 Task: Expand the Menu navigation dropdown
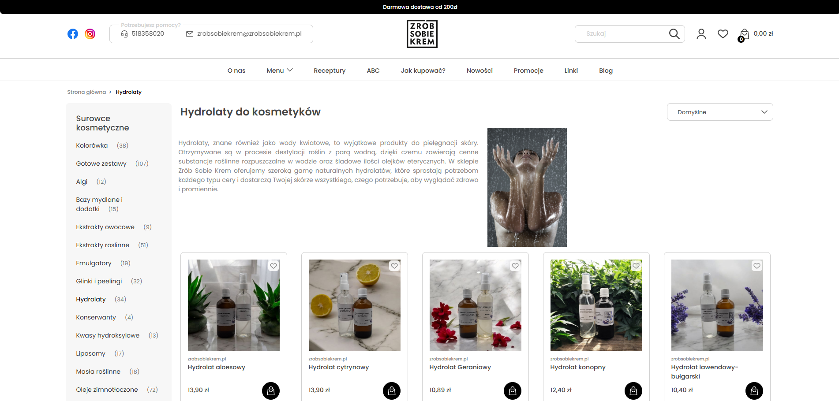click(280, 71)
